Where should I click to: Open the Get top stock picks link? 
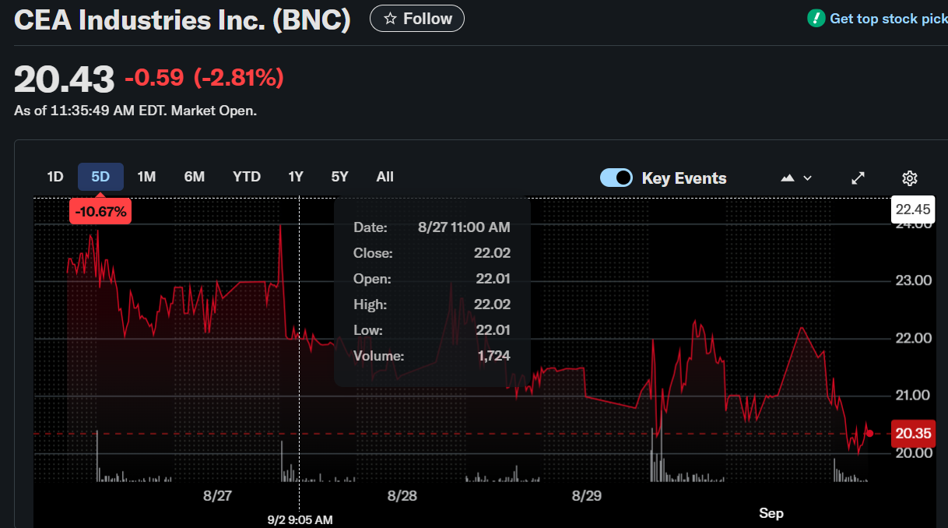888,19
